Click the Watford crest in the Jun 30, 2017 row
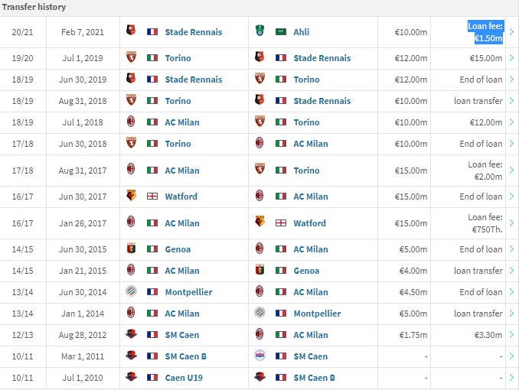519x390 pixels. (x=132, y=196)
